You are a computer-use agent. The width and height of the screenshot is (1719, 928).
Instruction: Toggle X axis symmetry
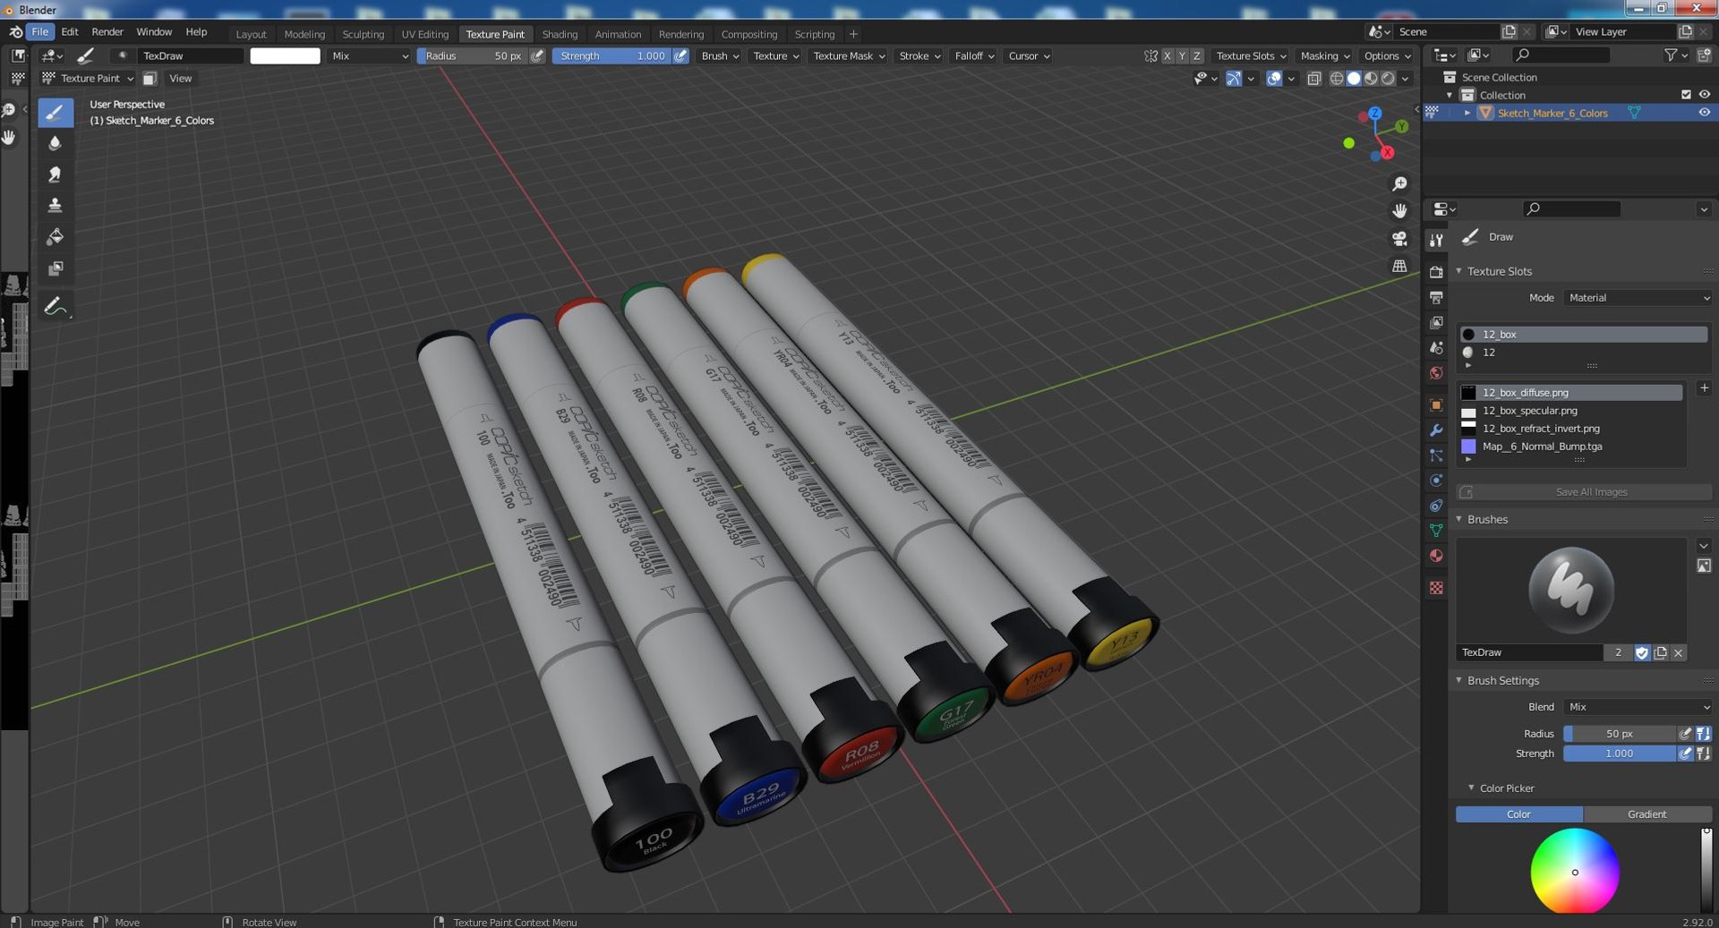pyautogui.click(x=1167, y=55)
